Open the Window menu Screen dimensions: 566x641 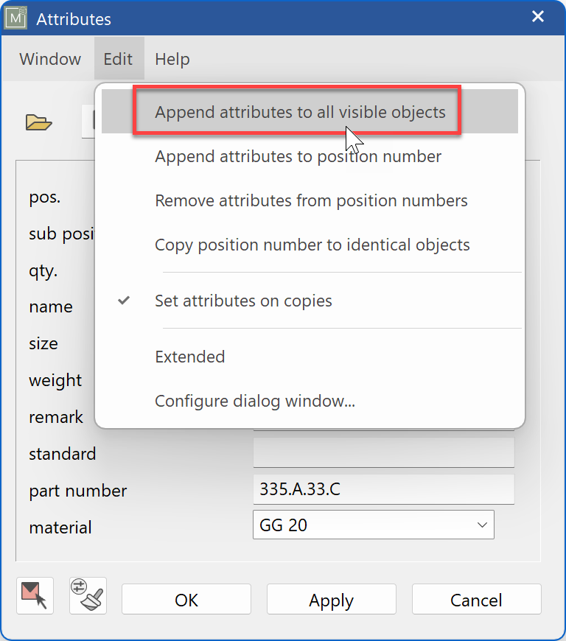tap(50, 59)
